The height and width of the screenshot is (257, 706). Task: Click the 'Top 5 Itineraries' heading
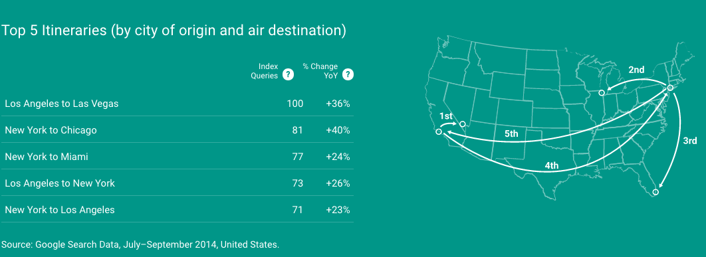(x=174, y=31)
